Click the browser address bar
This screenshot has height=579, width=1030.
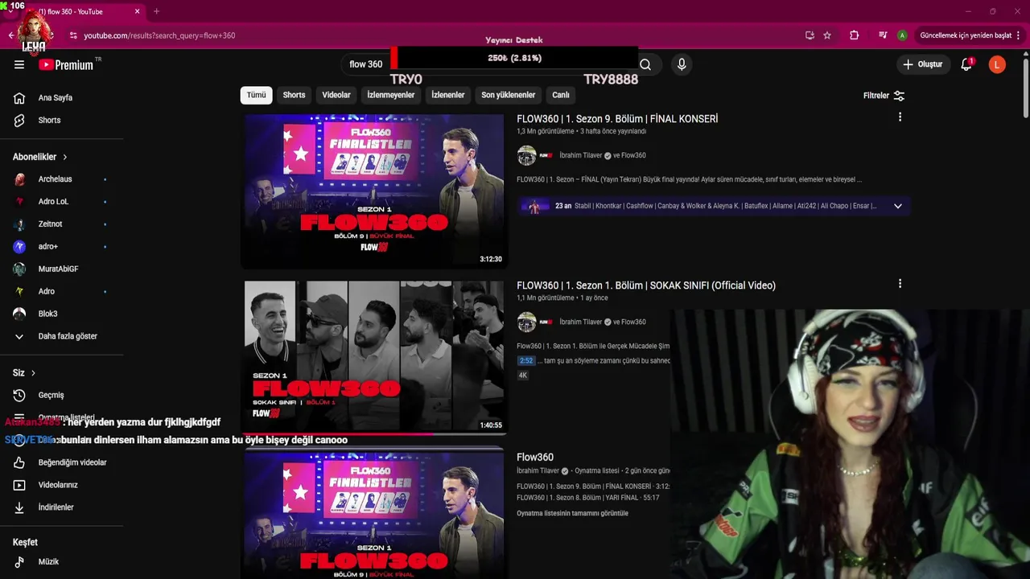pyautogui.click(x=435, y=35)
